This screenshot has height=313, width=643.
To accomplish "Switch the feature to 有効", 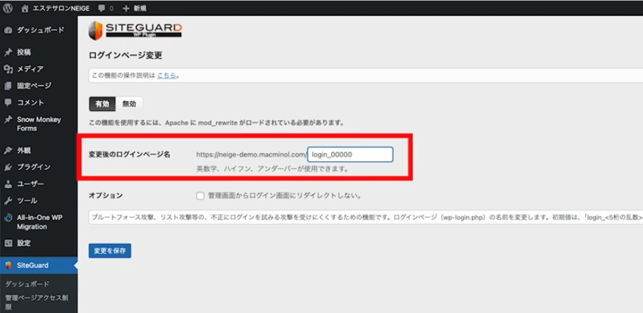I will point(102,104).
